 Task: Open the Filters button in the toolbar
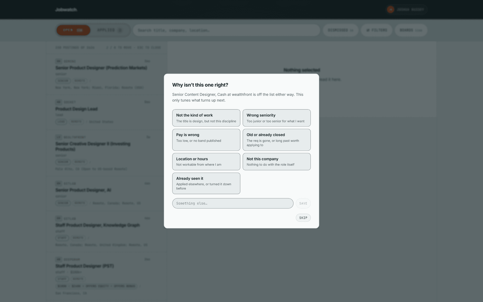pos(377,30)
